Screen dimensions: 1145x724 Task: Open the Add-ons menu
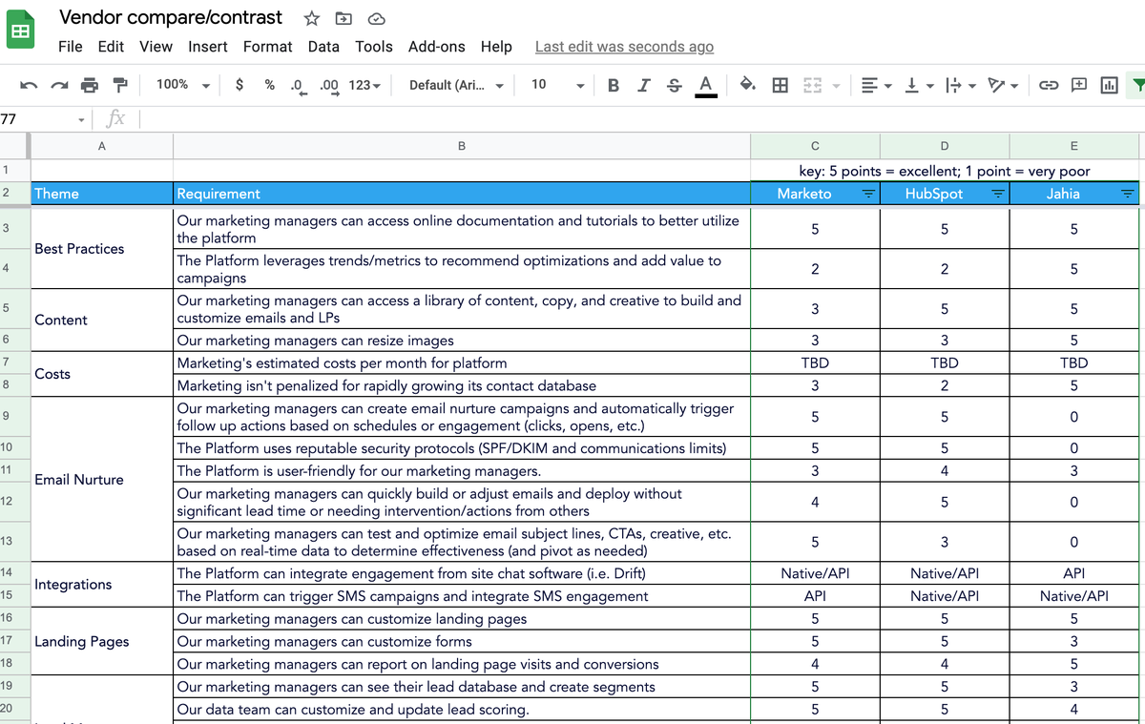(x=436, y=46)
